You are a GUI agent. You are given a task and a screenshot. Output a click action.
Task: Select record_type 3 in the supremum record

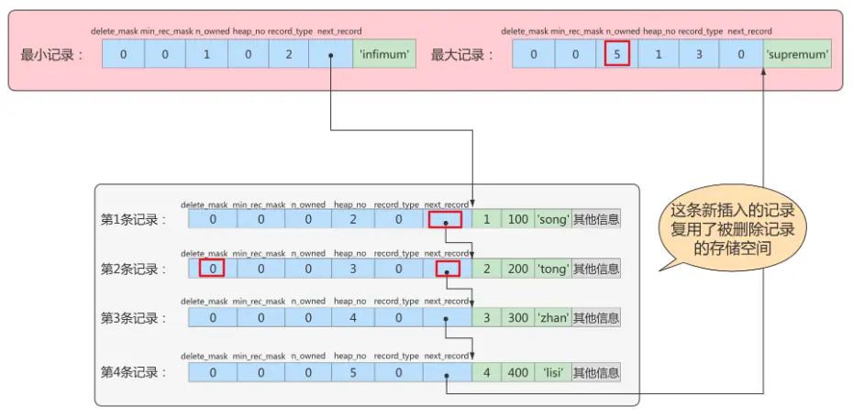tap(702, 54)
